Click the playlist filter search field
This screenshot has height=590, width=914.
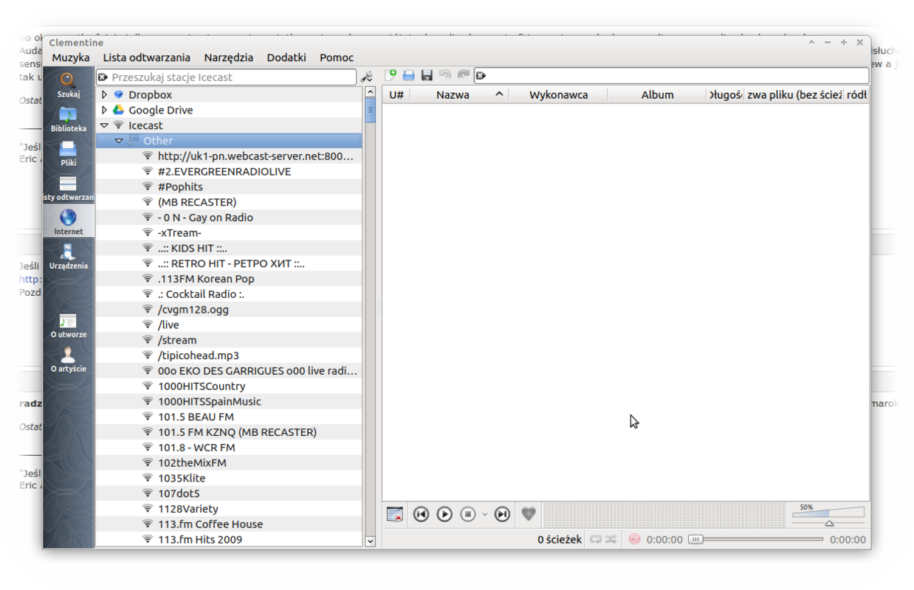click(x=671, y=75)
